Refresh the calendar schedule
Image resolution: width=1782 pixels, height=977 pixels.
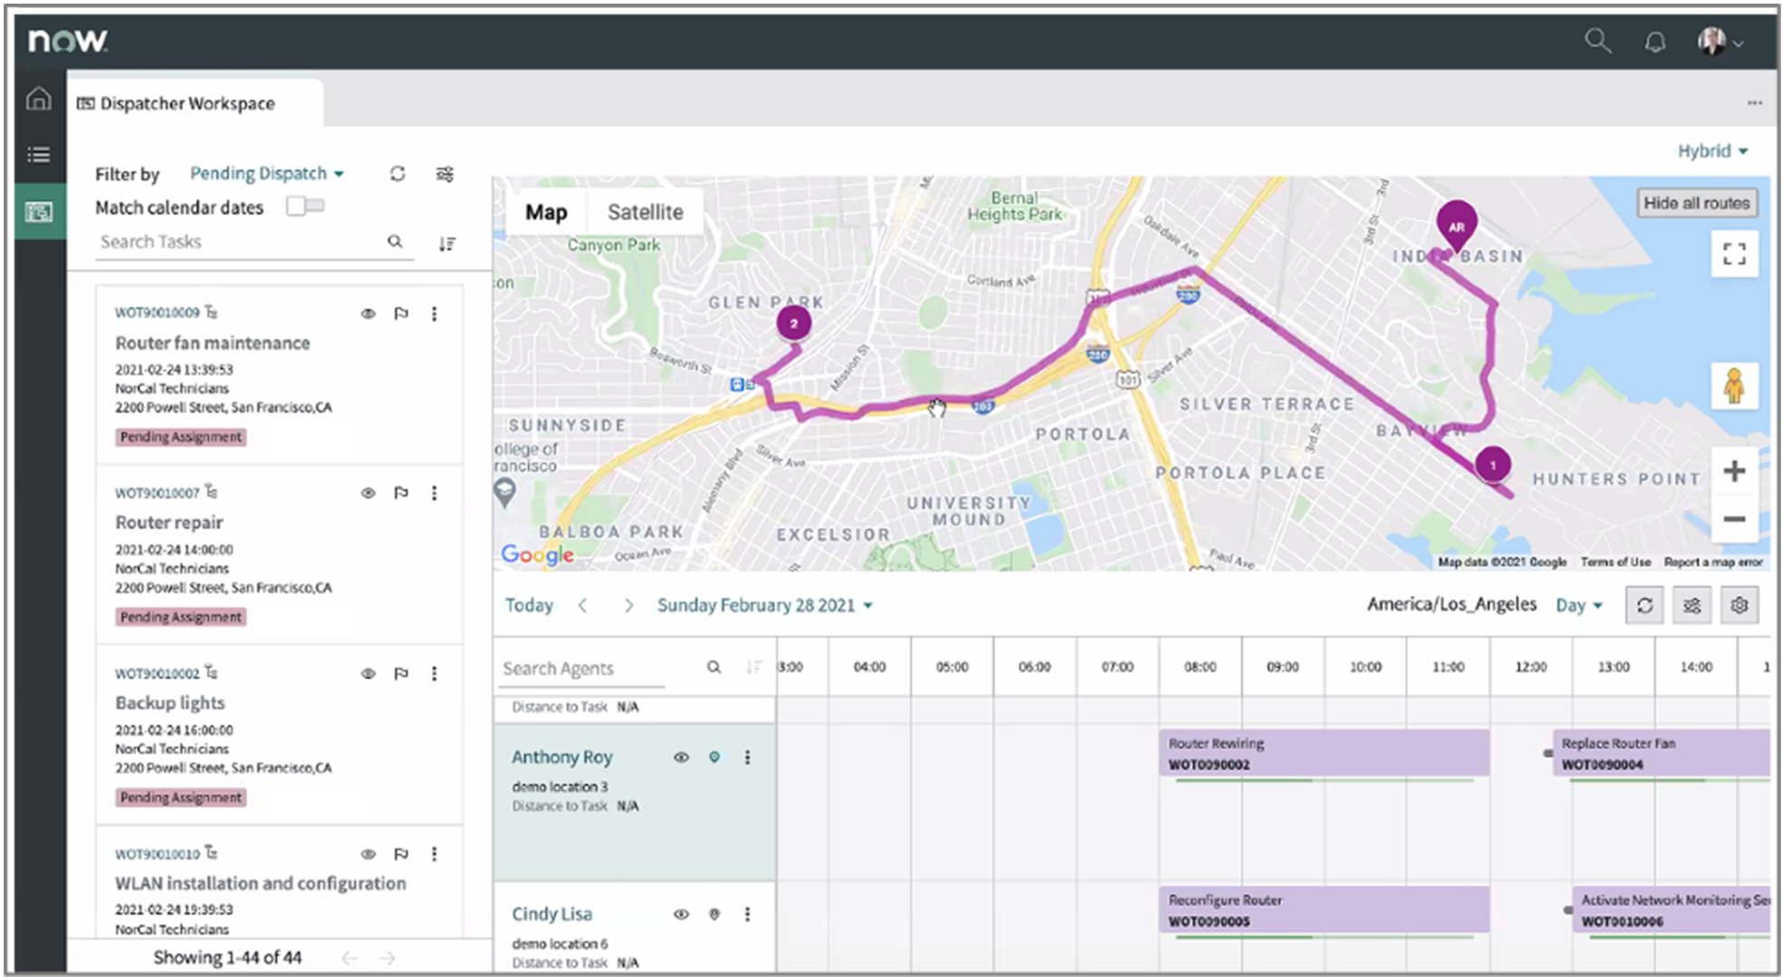(1644, 605)
